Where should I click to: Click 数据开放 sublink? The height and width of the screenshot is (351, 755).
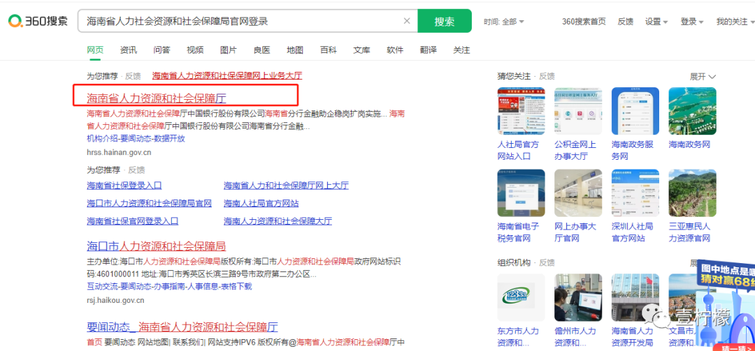[168, 138]
